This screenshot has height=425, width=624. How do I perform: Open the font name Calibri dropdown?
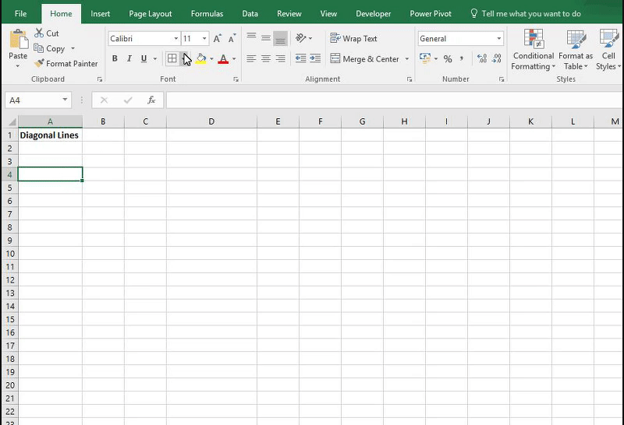175,38
